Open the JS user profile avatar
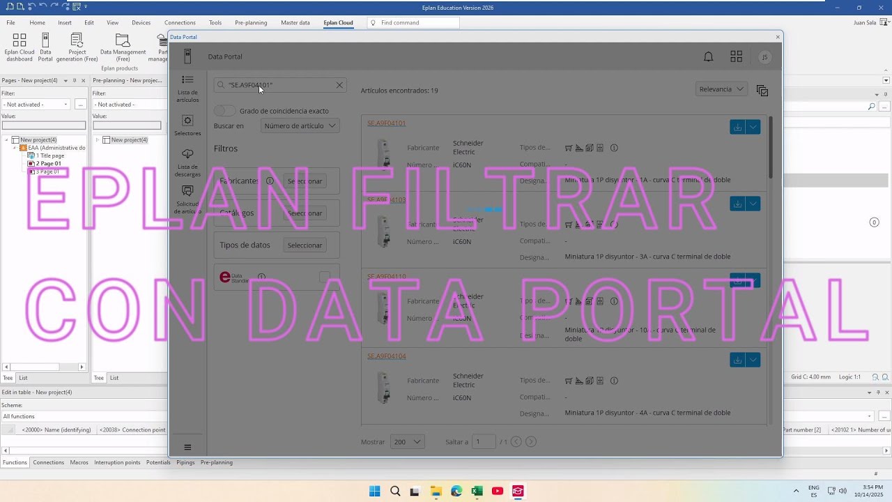The width and height of the screenshot is (892, 502). pyautogui.click(x=764, y=57)
